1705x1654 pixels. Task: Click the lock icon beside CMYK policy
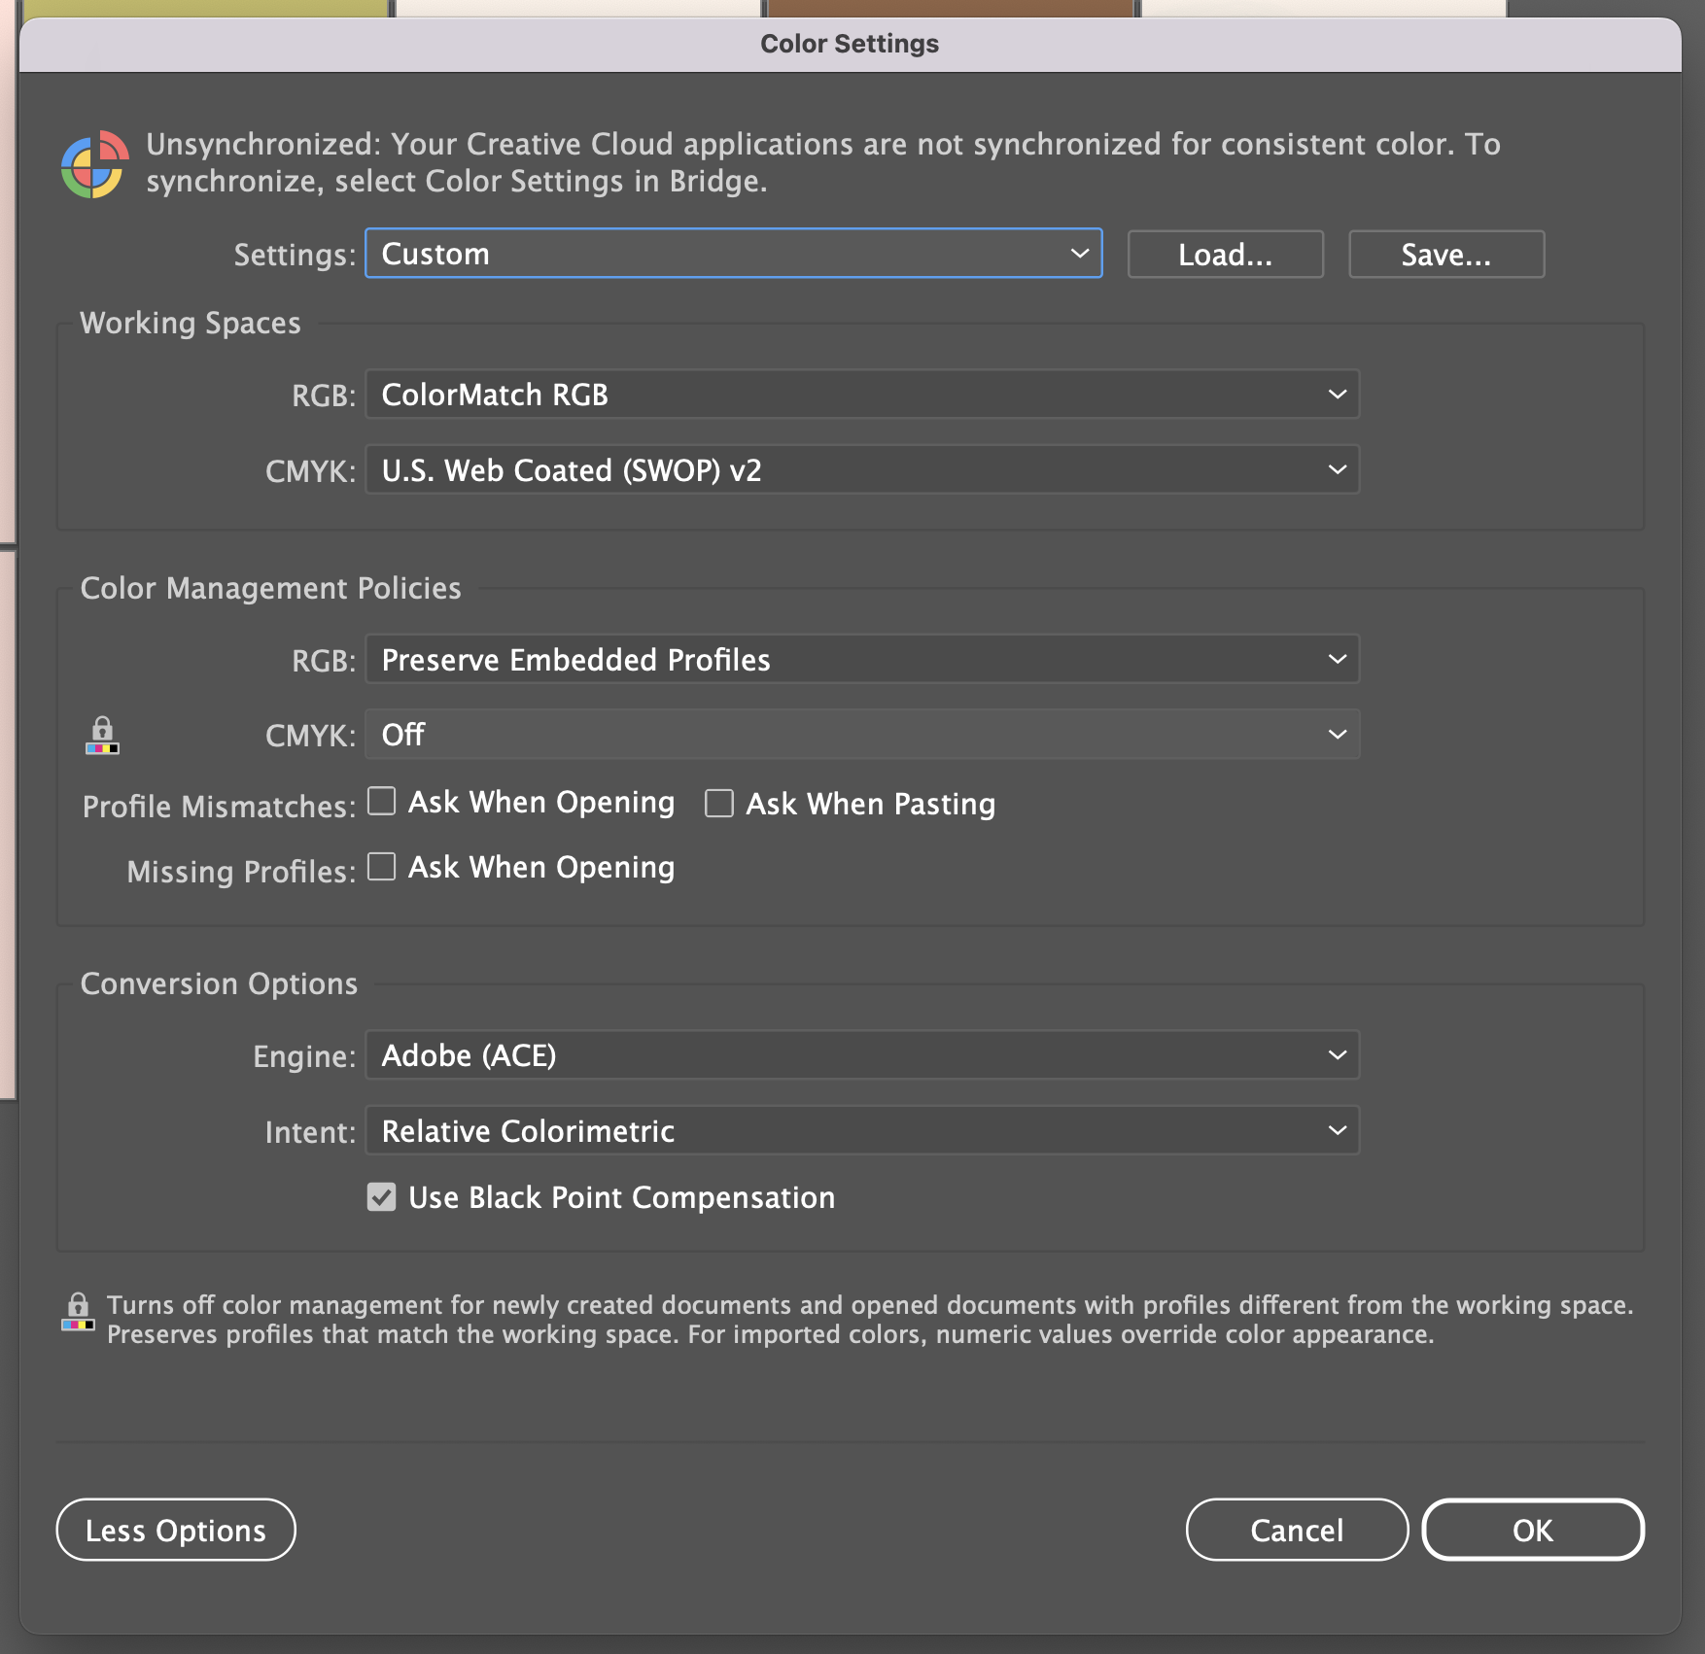click(102, 736)
